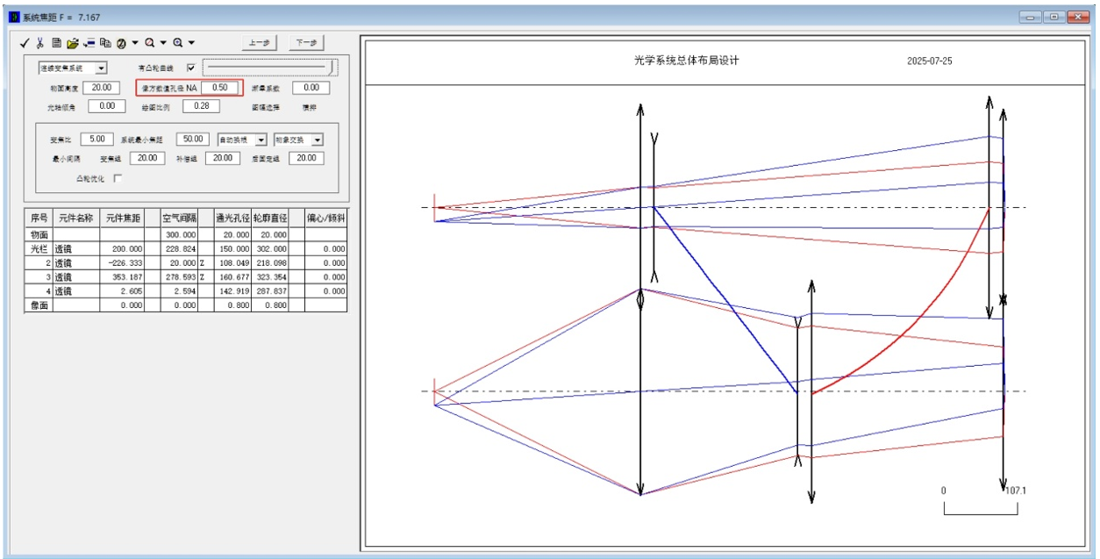Click the scissors cut icon
This screenshot has height=559, width=1100.
point(39,42)
